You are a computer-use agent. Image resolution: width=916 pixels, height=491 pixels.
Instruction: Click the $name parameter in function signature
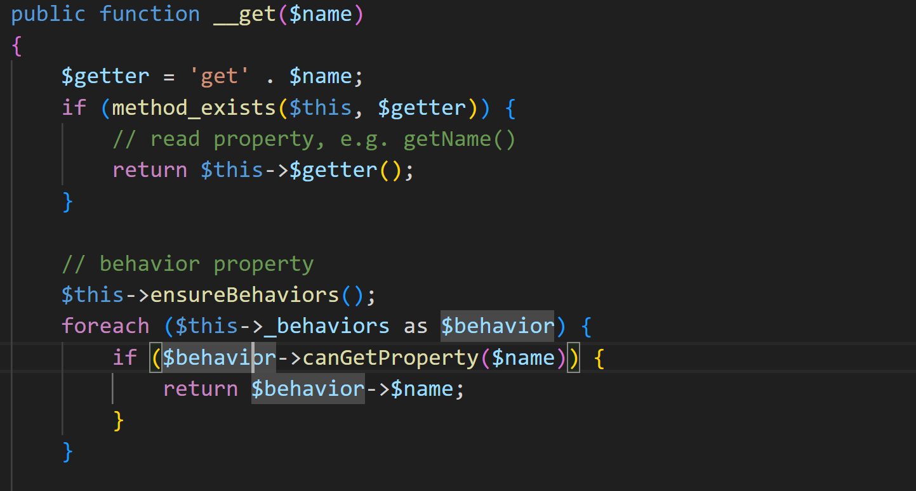click(321, 14)
